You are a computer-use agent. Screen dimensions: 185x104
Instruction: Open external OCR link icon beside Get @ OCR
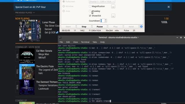click(x=57, y=32)
